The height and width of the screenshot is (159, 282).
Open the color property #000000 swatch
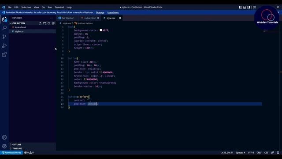85,79
